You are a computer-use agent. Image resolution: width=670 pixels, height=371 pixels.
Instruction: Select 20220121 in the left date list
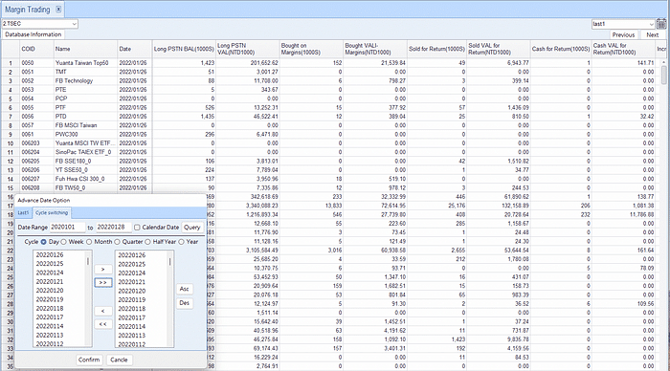(50, 282)
